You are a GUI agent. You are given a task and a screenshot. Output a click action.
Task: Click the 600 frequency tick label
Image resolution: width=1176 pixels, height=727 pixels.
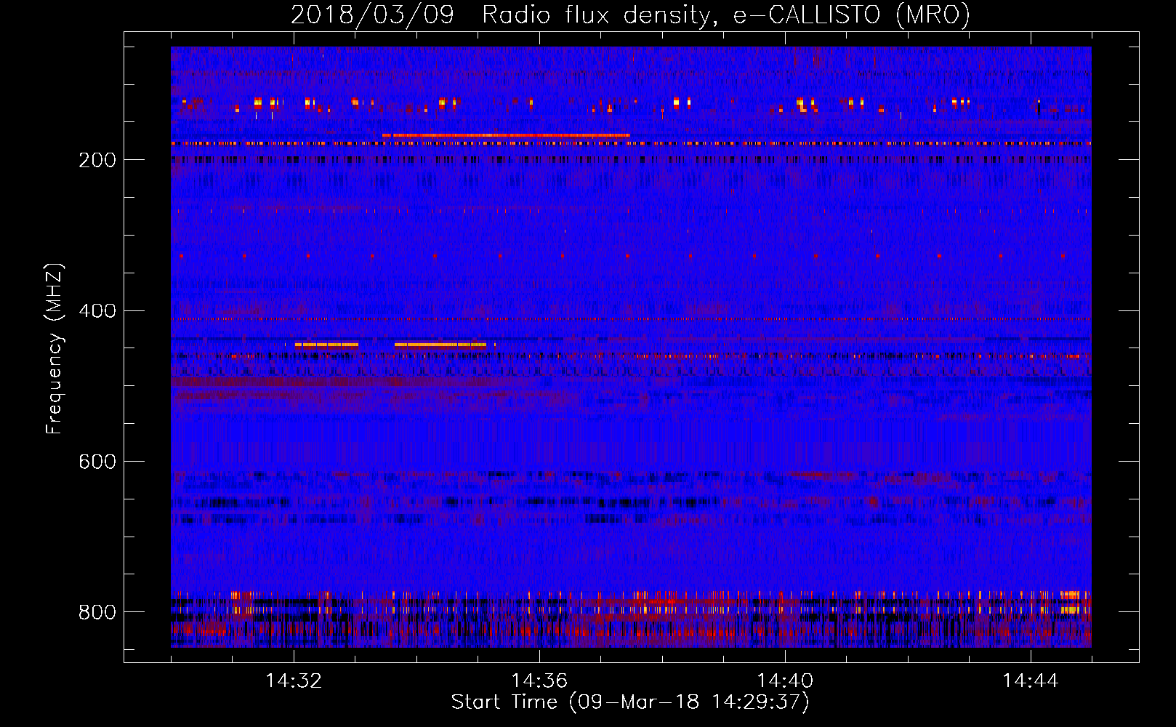[97, 462]
